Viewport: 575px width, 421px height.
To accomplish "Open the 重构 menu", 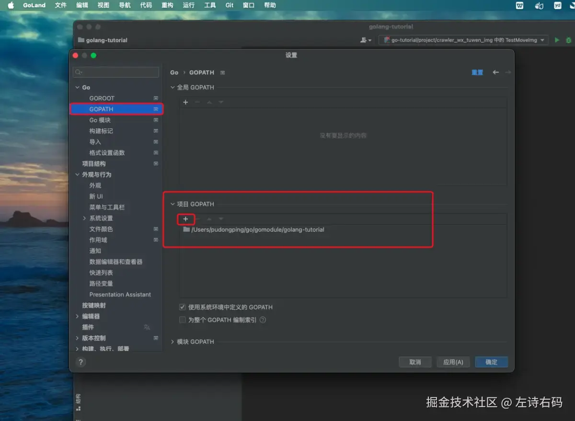I will (167, 5).
